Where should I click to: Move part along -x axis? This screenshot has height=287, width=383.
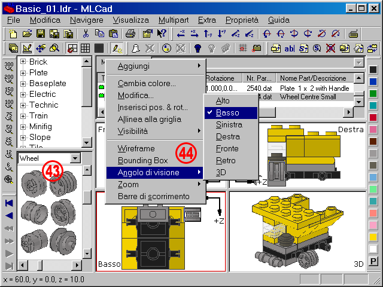tap(181, 33)
